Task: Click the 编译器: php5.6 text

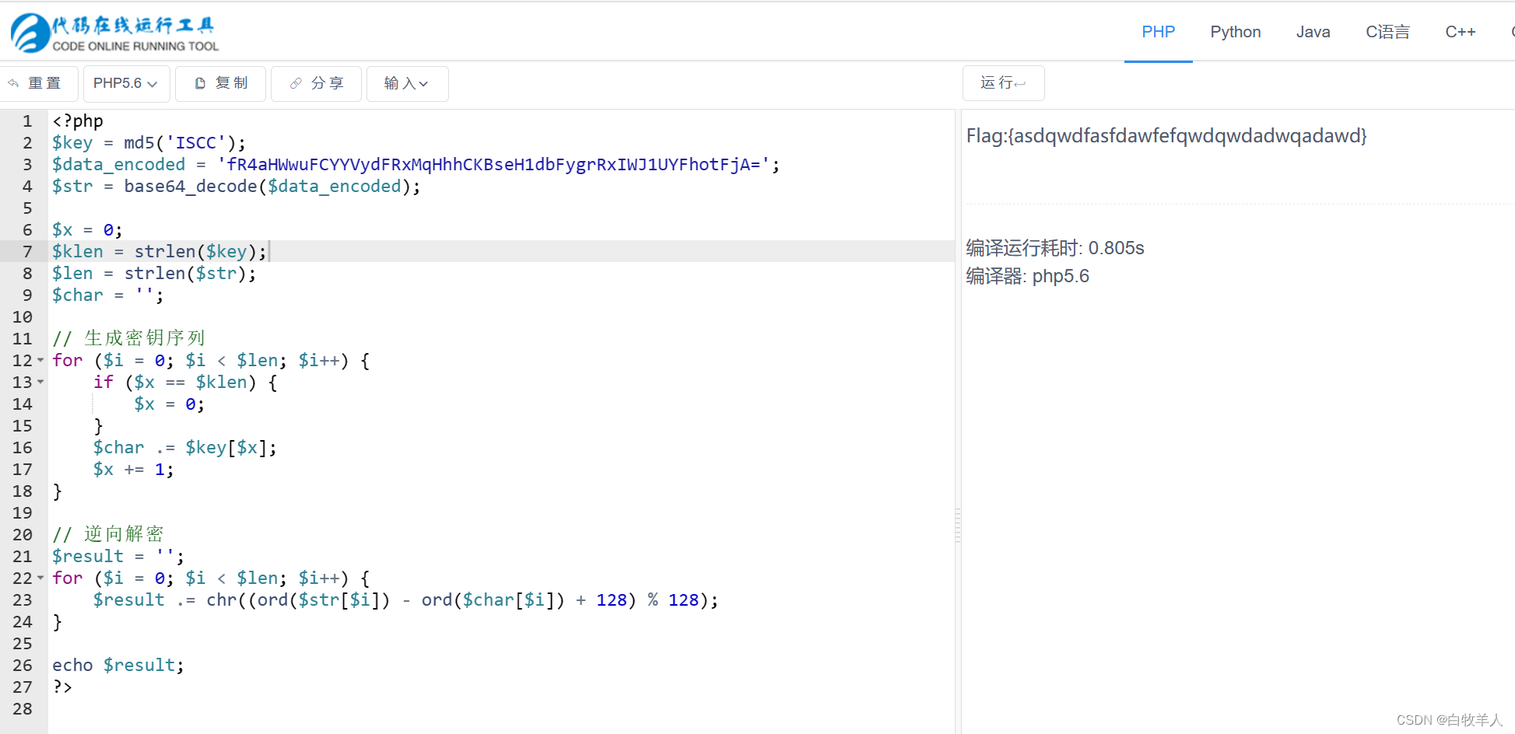Action: tap(1027, 276)
